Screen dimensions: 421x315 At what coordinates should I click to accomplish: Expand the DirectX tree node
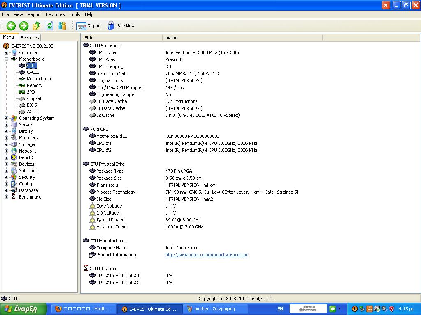pos(6,157)
